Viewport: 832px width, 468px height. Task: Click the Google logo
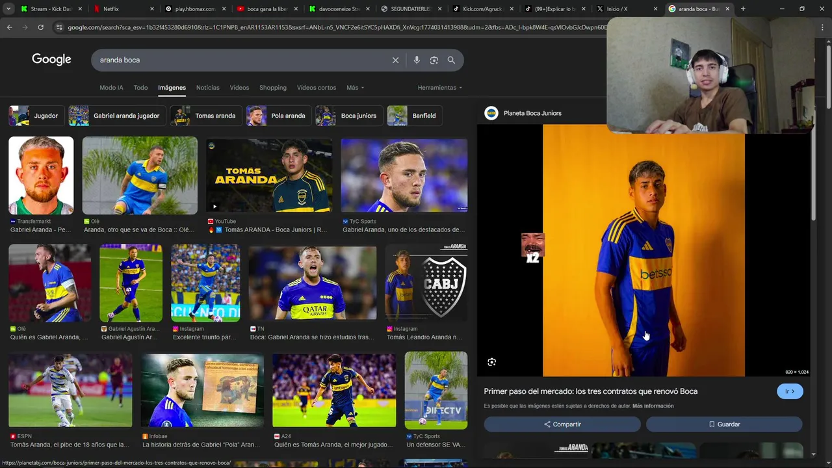pos(51,59)
